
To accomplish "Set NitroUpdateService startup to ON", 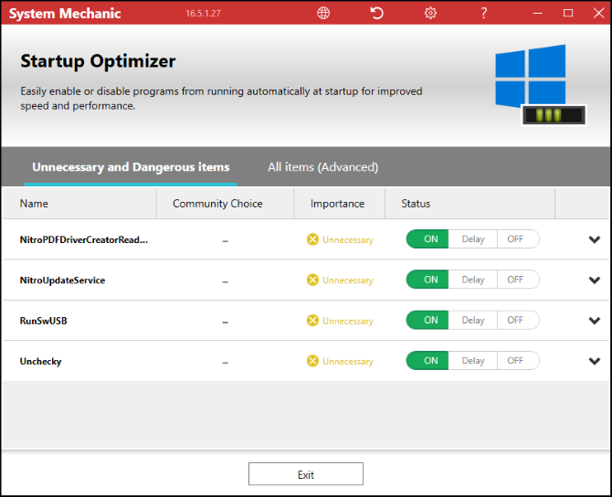I will [427, 280].
